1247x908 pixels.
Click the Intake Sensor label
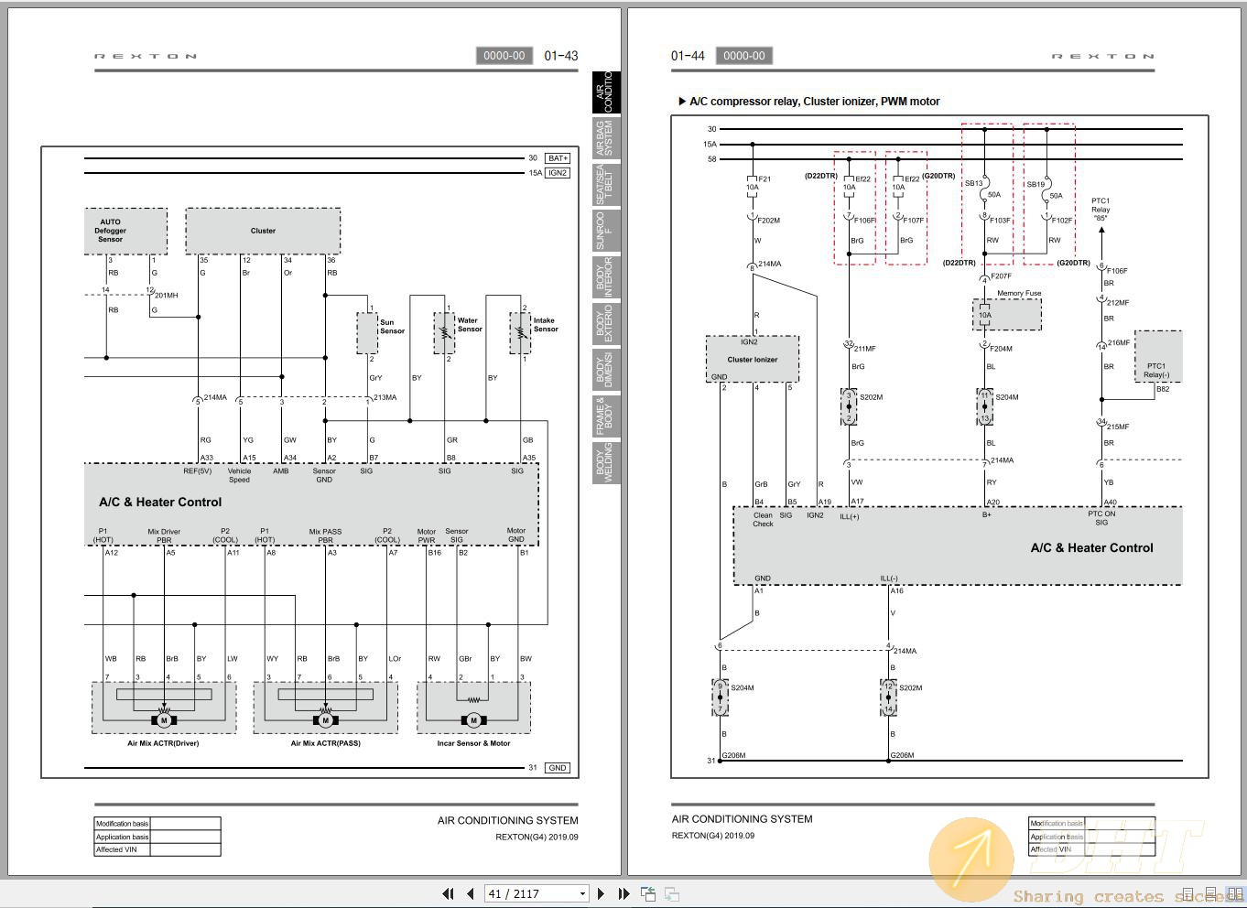pos(546,325)
